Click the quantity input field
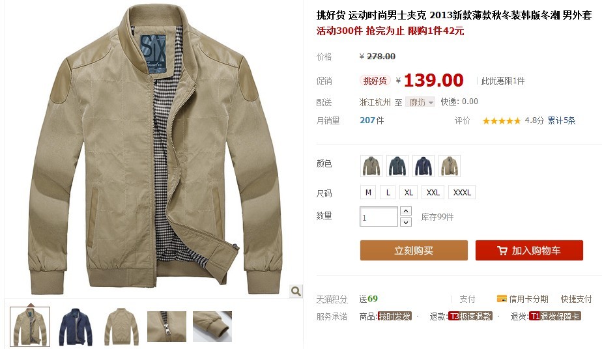Screen dimensions: 602x349 (379, 217)
